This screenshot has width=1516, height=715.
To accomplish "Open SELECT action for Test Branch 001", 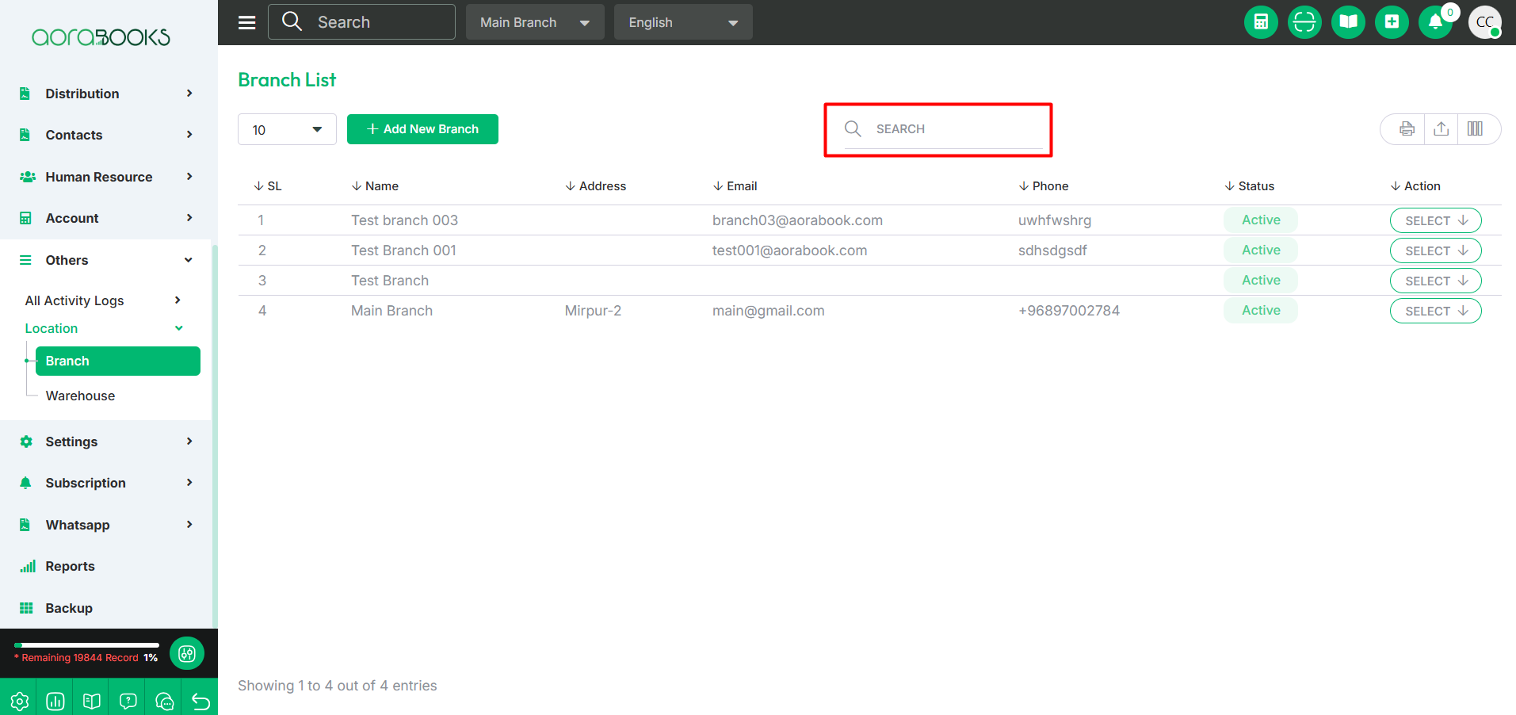I will coord(1435,250).
